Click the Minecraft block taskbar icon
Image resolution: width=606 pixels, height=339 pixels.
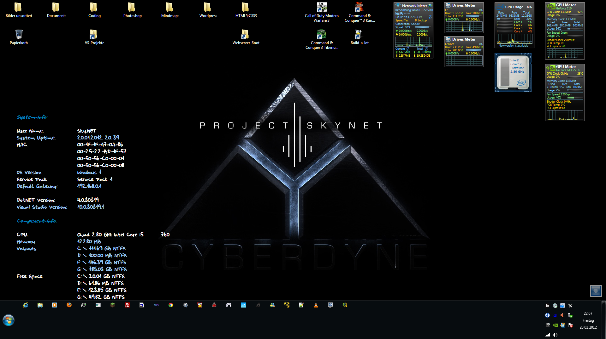click(x=113, y=305)
